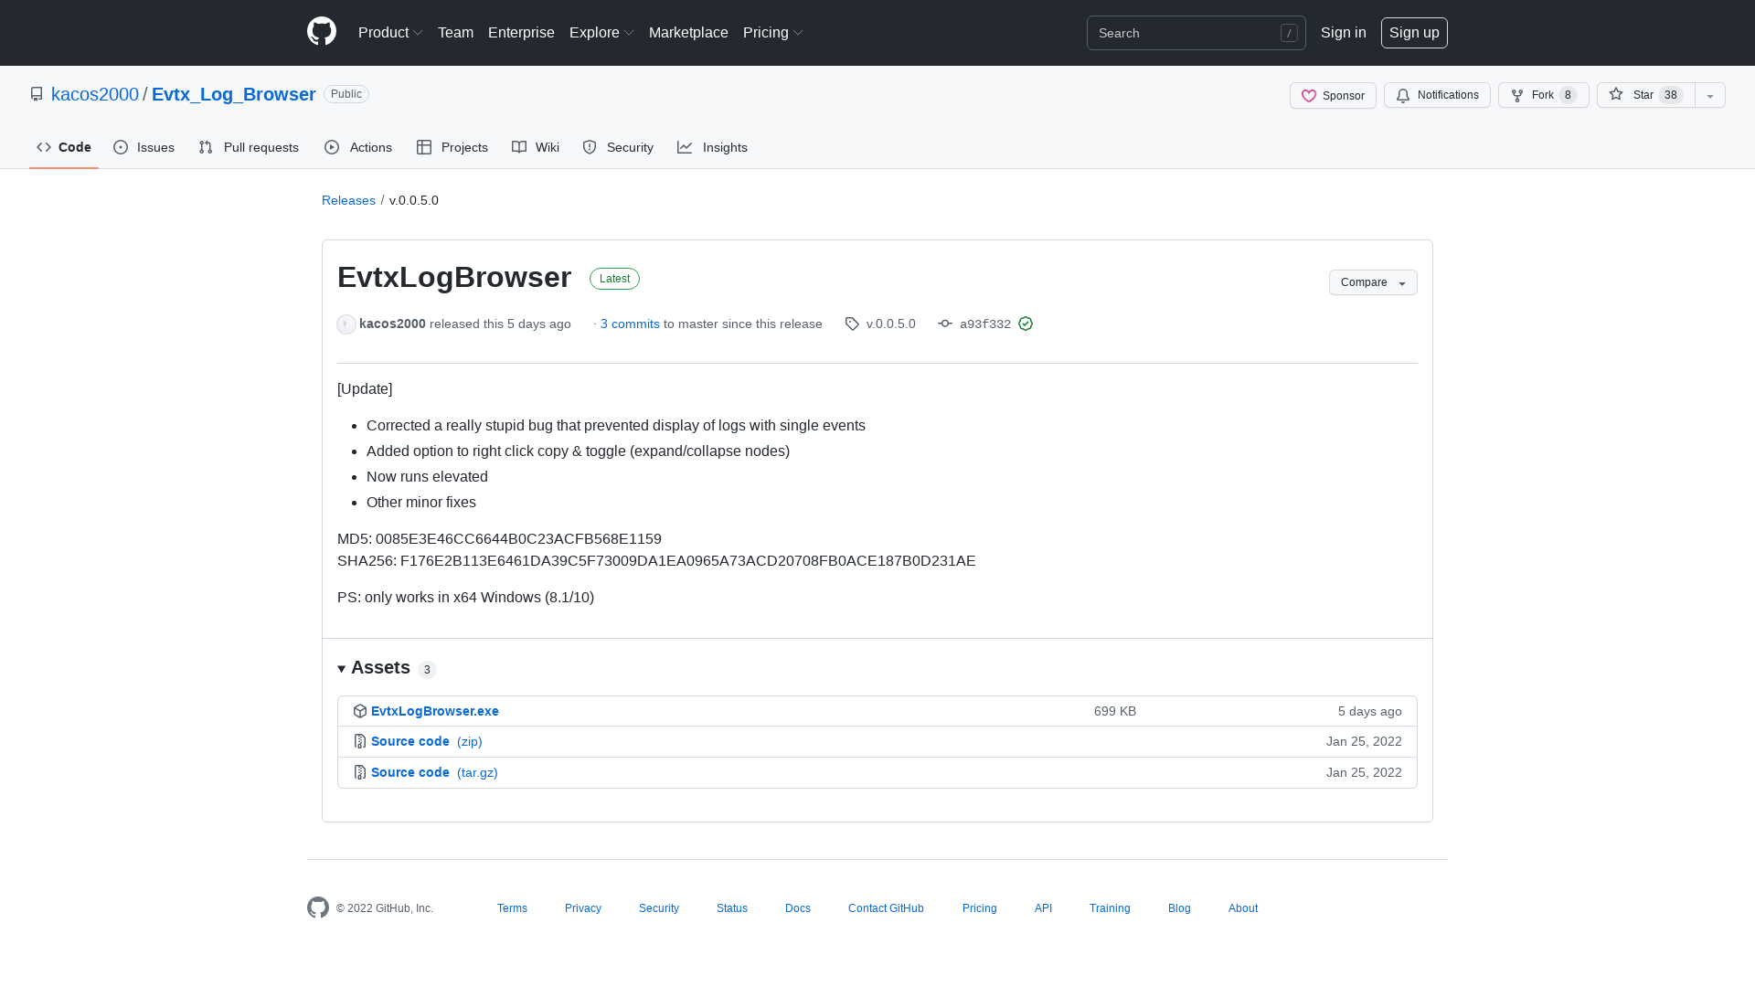Open the Star options caret

point(1710,95)
